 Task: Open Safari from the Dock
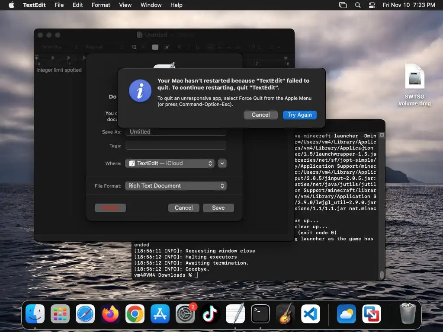[85, 314]
